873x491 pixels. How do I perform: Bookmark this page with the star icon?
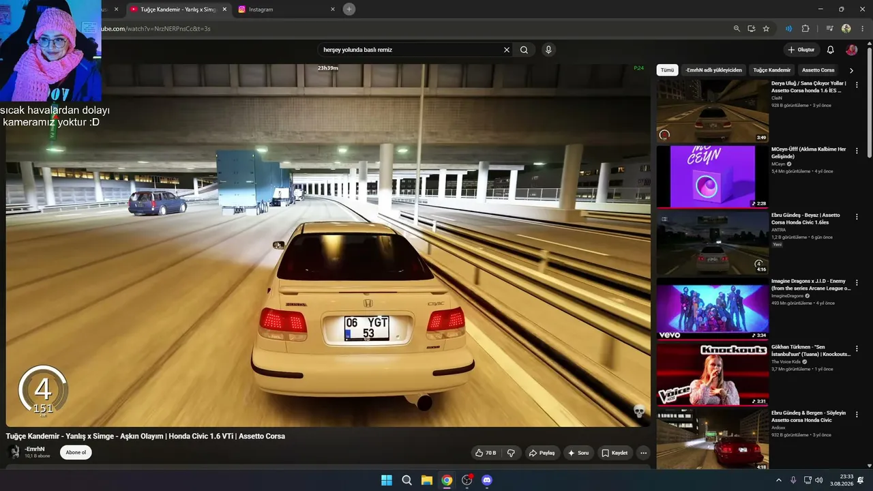click(766, 29)
